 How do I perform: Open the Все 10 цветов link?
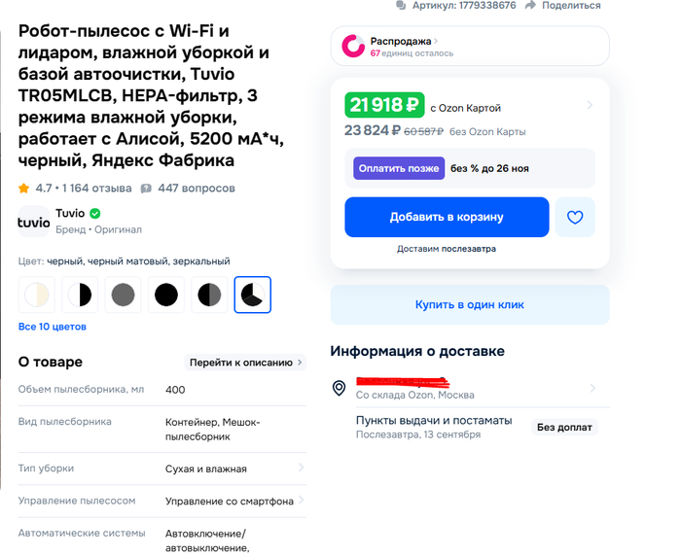point(53,327)
